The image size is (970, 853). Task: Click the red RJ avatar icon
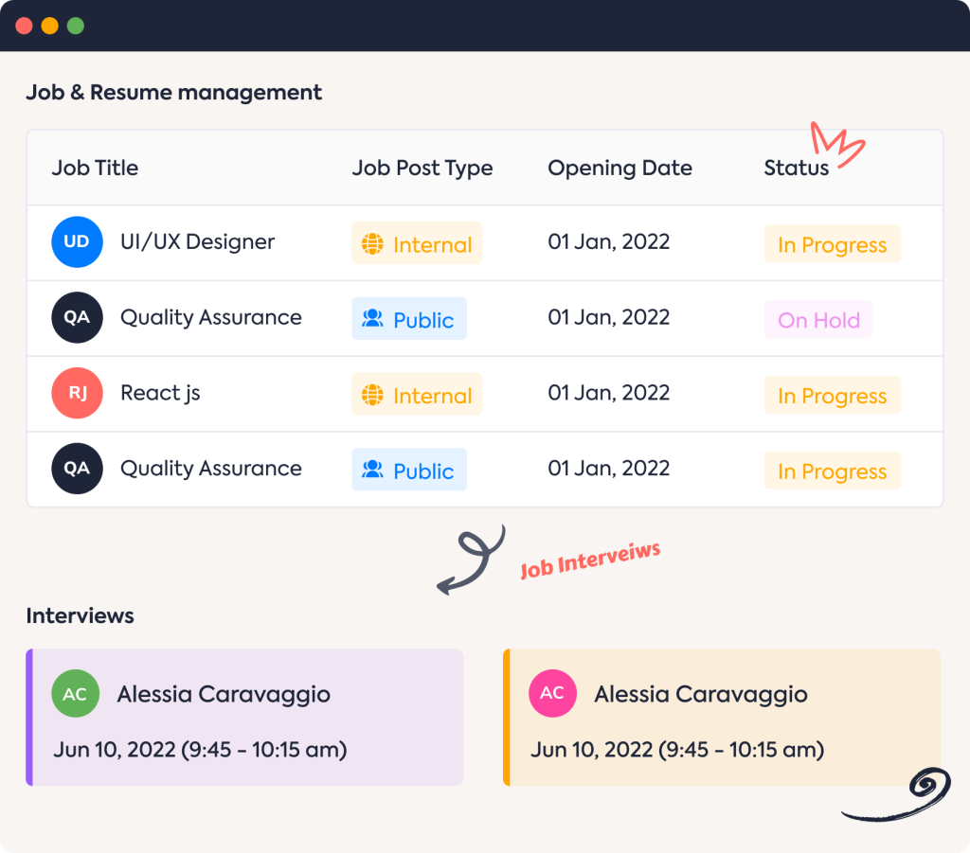(x=77, y=393)
